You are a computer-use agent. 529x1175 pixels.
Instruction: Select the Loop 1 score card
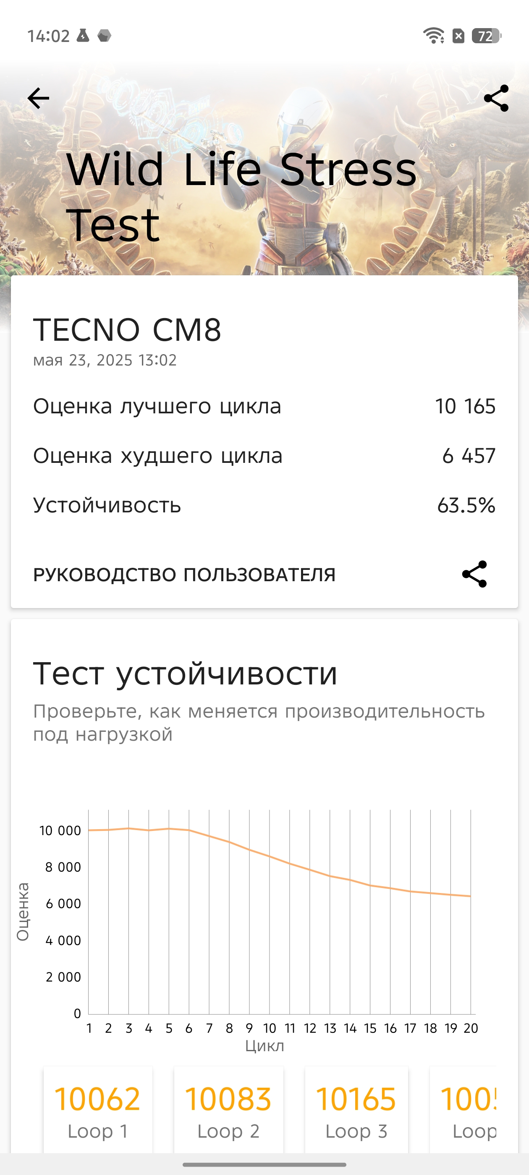[x=98, y=1110]
